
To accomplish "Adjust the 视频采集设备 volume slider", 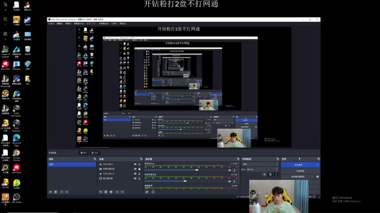I will (x=185, y=181).
